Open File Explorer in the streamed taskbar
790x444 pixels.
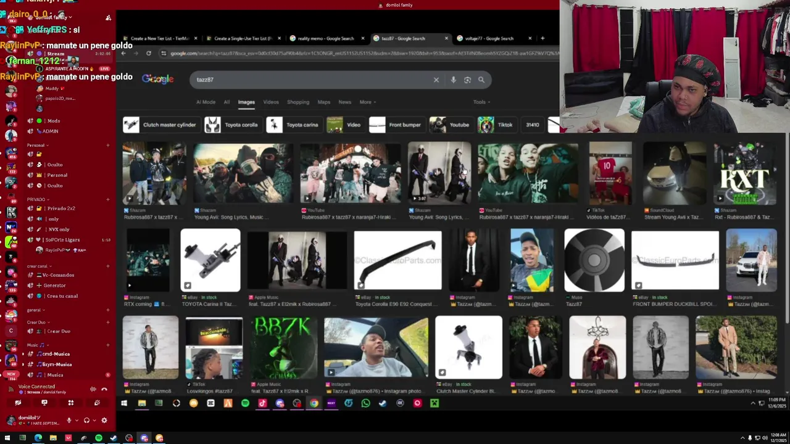(141, 403)
